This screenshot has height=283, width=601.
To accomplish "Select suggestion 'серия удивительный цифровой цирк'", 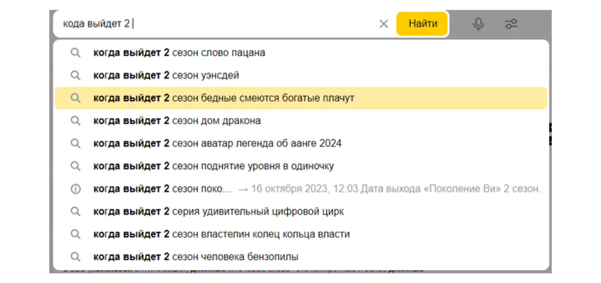I will pyautogui.click(x=301, y=211).
